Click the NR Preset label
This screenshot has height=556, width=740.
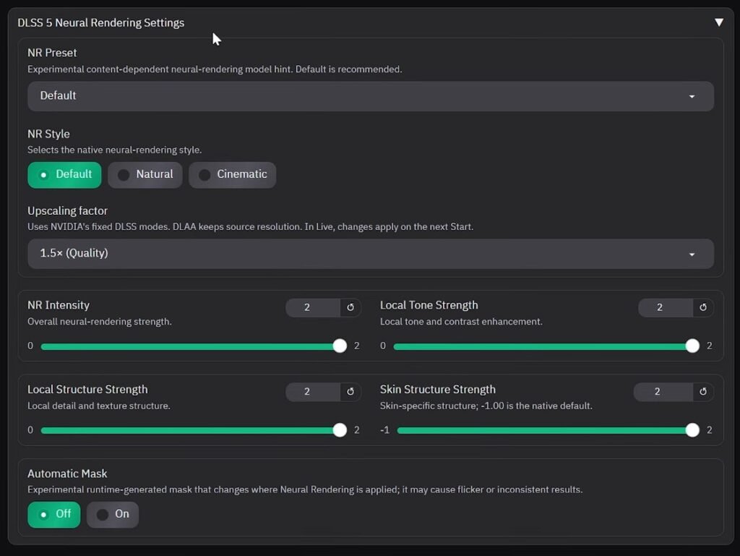click(x=52, y=53)
